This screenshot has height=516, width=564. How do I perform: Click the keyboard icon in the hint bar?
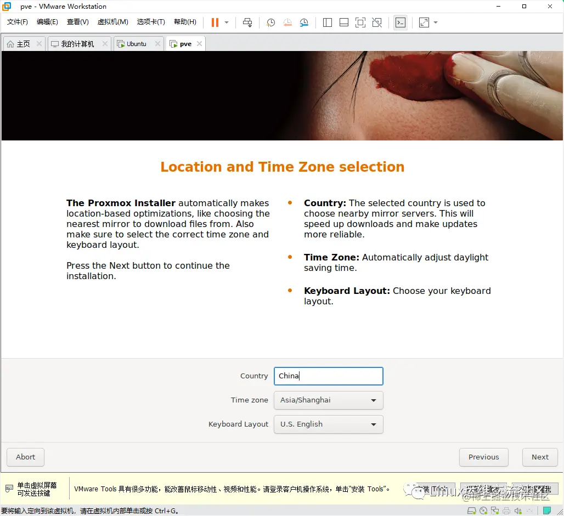(x=9, y=489)
